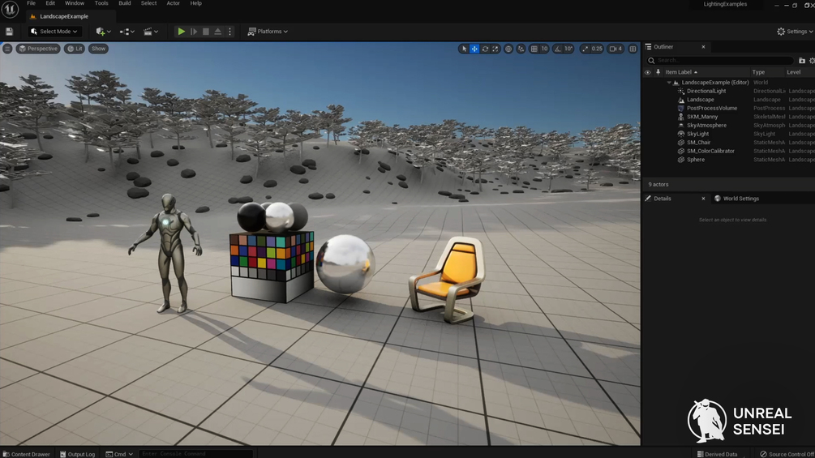The image size is (815, 458).
Task: Toggle grid snapping icon
Action: pos(534,49)
